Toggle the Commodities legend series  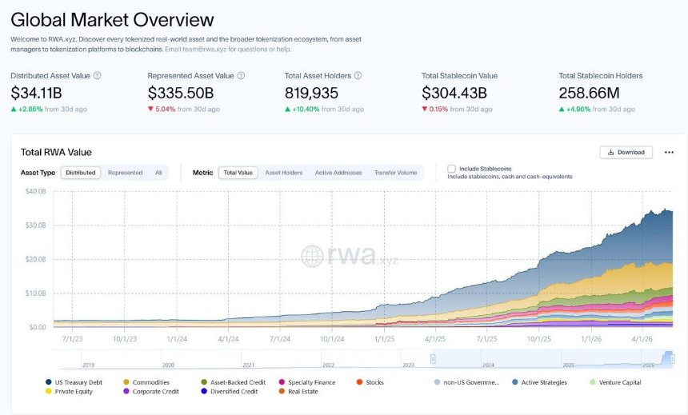(x=146, y=382)
